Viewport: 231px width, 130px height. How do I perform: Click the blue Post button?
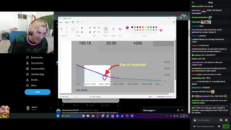click(38, 92)
